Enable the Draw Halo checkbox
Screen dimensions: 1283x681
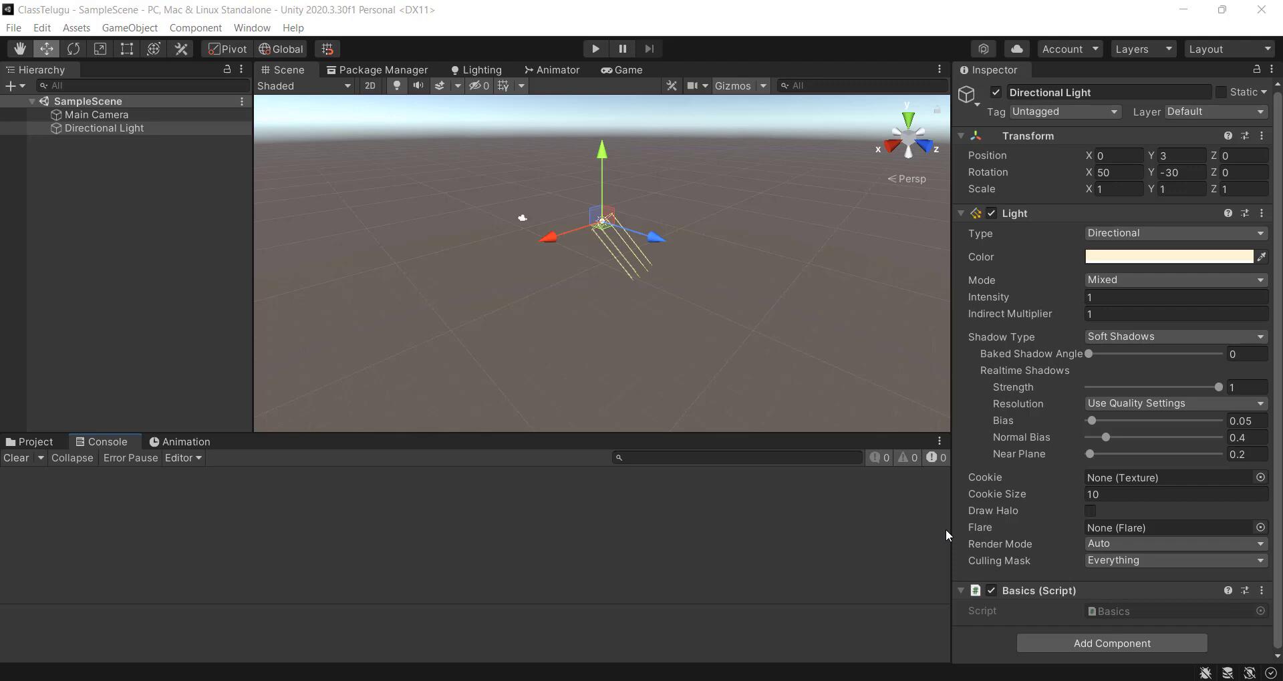(x=1090, y=511)
